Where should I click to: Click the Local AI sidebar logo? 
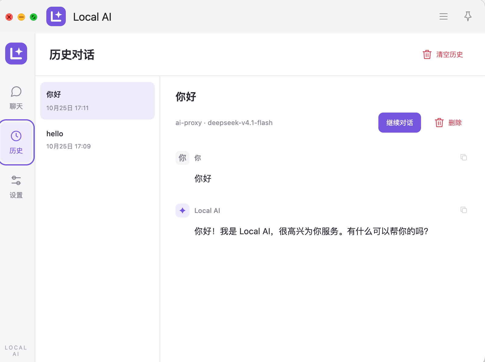[16, 54]
